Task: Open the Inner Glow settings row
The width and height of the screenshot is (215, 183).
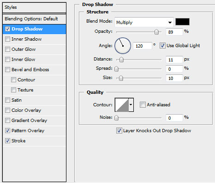Action: pyautogui.click(x=34, y=60)
